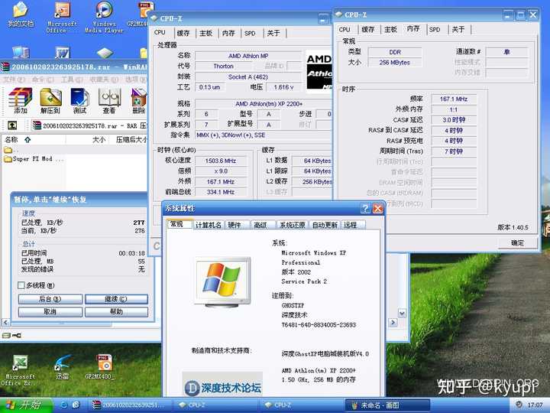Toggle the 多线程 (M) checkbox
The height and width of the screenshot is (413, 550).
click(21, 285)
